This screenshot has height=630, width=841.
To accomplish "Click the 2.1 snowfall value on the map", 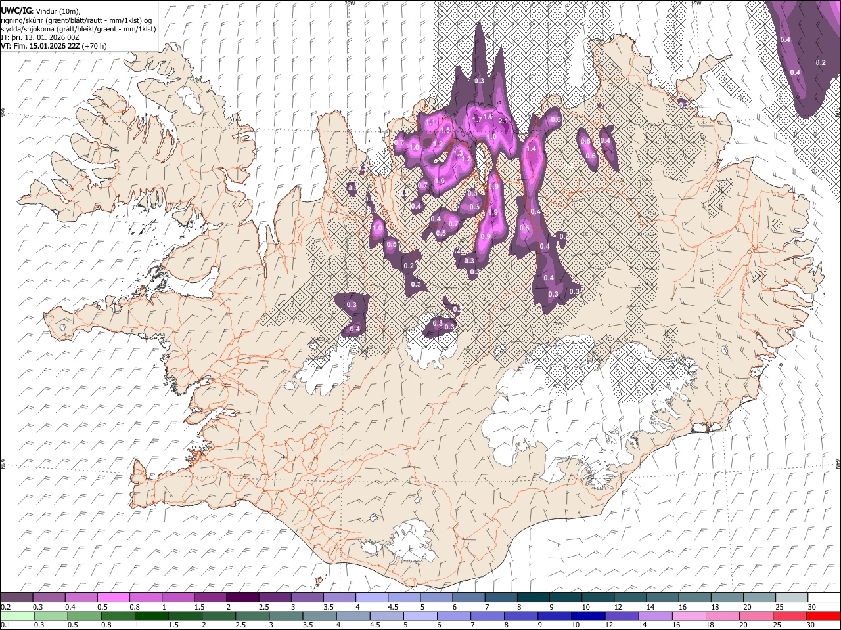I will point(504,121).
